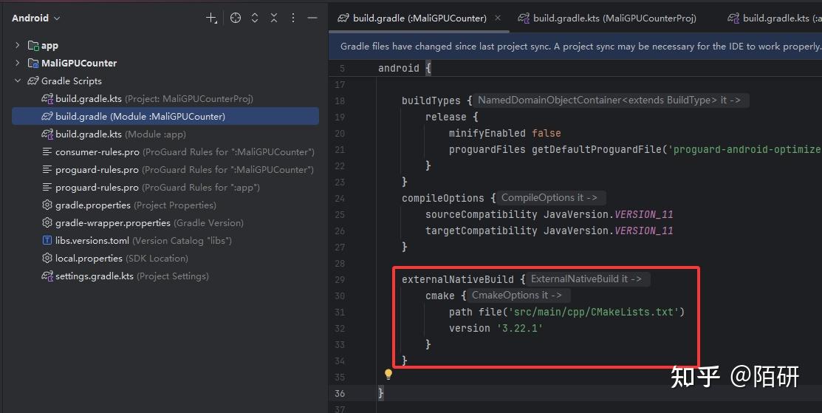The height and width of the screenshot is (413, 822).
Task: Click the intention lightbulb icon in gutter
Action: tap(388, 375)
